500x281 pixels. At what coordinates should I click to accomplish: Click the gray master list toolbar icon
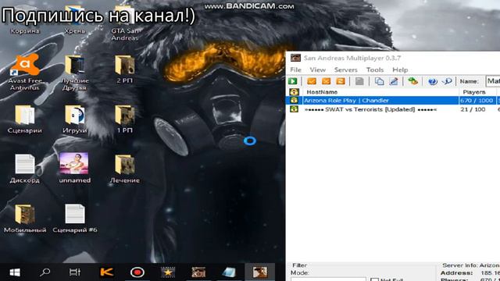pos(359,81)
